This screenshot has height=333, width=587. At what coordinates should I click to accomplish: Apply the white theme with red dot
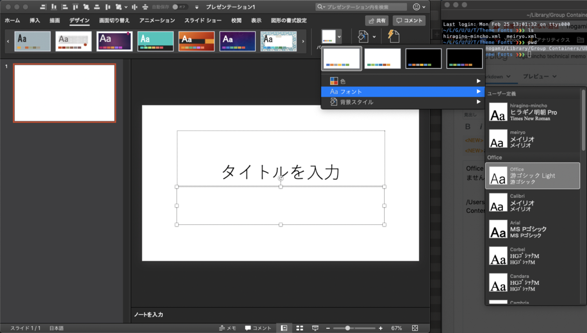(x=73, y=41)
